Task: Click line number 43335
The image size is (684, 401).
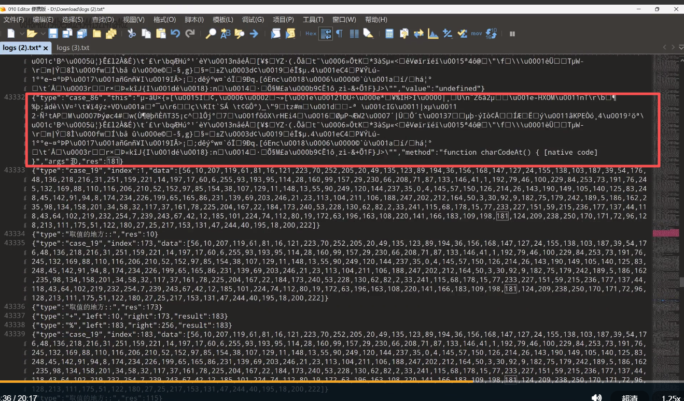Action: tap(14, 243)
